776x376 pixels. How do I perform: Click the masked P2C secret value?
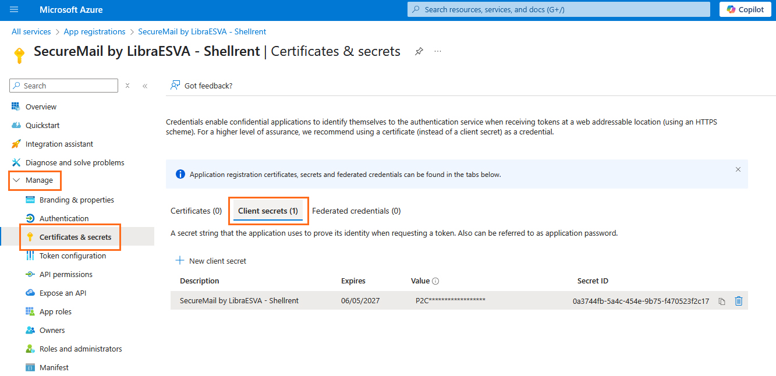[x=451, y=300]
